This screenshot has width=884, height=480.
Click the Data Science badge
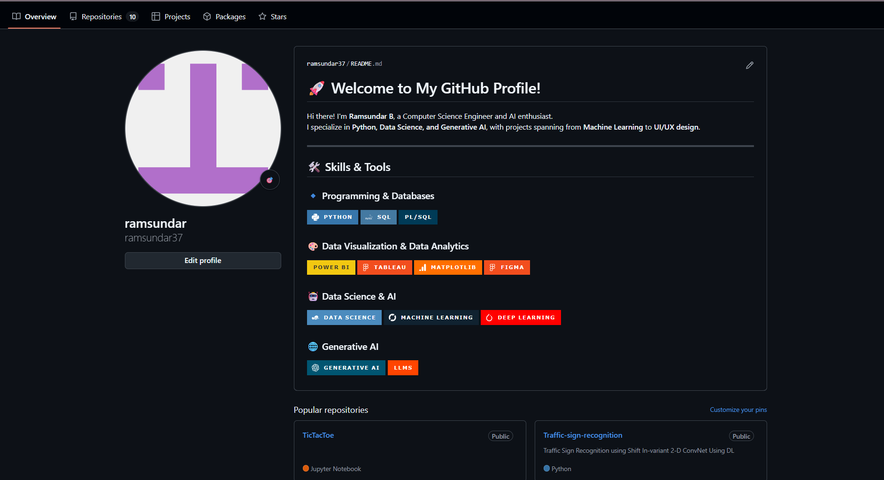344,317
